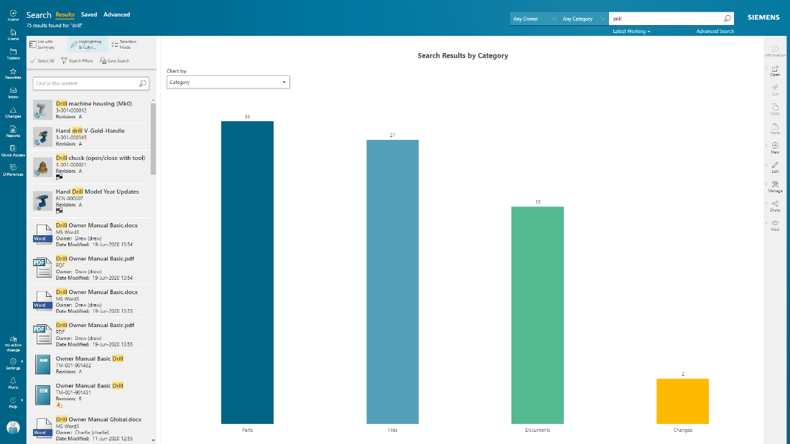Click the Advanced Search link
The width and height of the screenshot is (790, 444).
715,32
